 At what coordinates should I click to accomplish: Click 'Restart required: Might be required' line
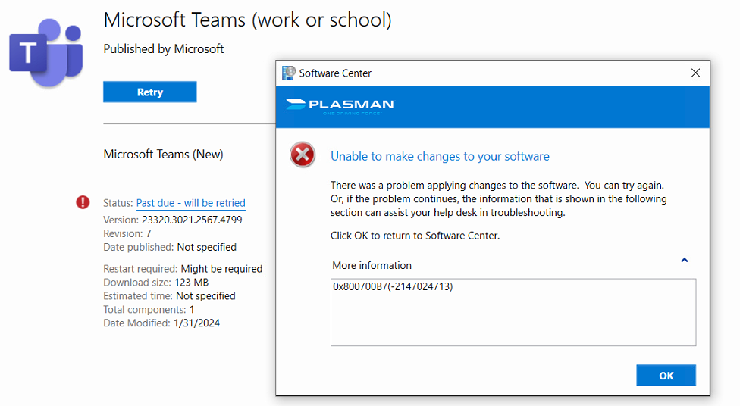pos(183,269)
